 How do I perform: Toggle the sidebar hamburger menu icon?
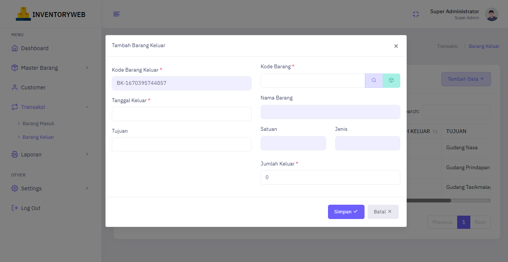[x=117, y=14]
